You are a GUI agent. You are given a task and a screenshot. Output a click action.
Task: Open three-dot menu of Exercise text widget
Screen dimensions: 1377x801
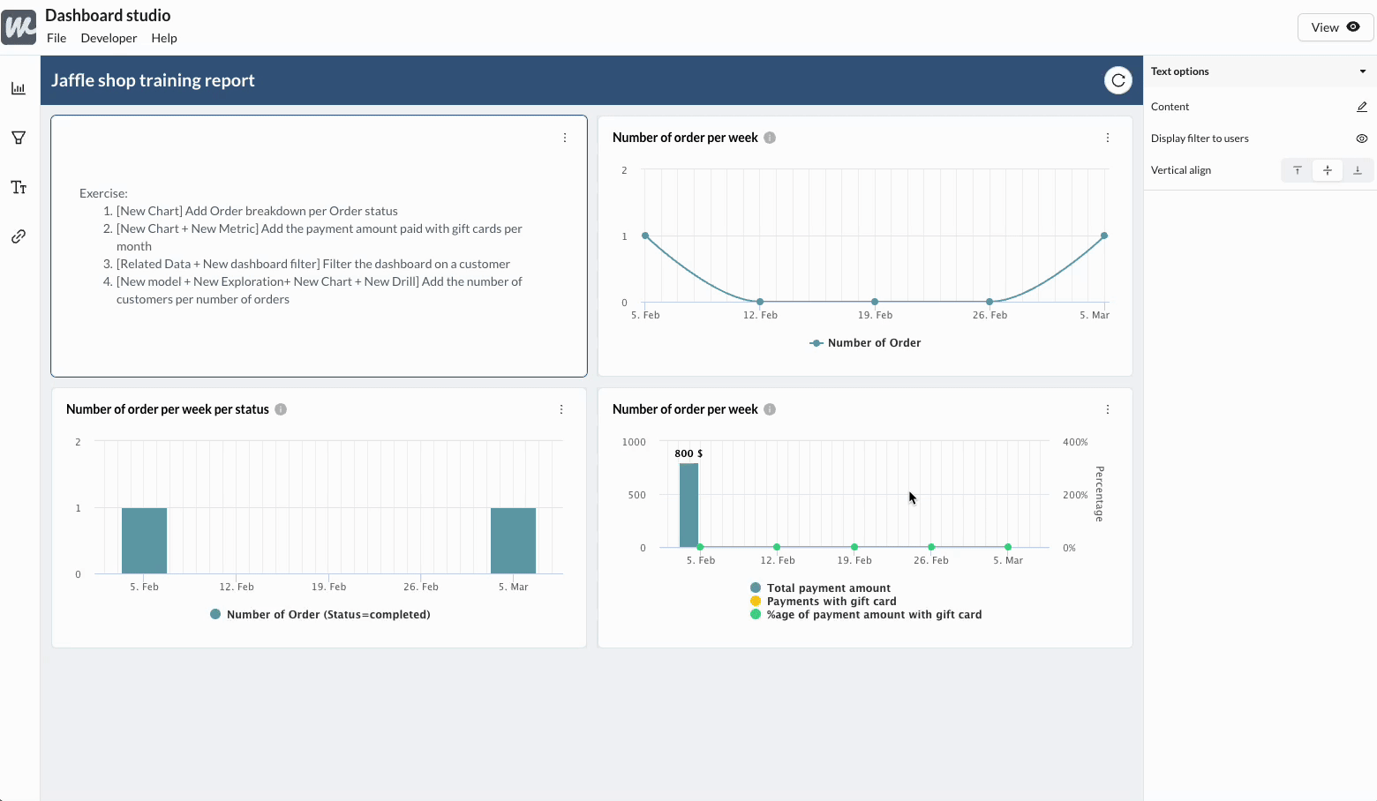pyautogui.click(x=565, y=138)
